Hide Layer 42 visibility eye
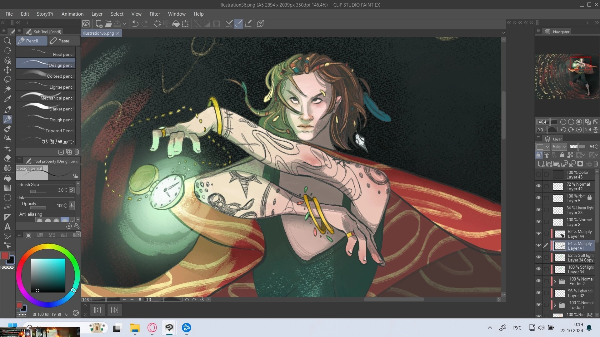Viewport: 600px width, 337px height. [538, 186]
